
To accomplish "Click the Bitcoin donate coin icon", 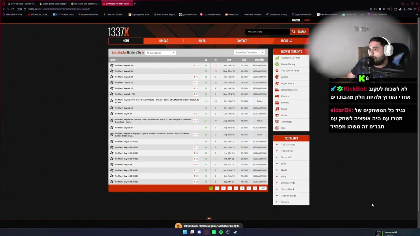I will point(178,226).
